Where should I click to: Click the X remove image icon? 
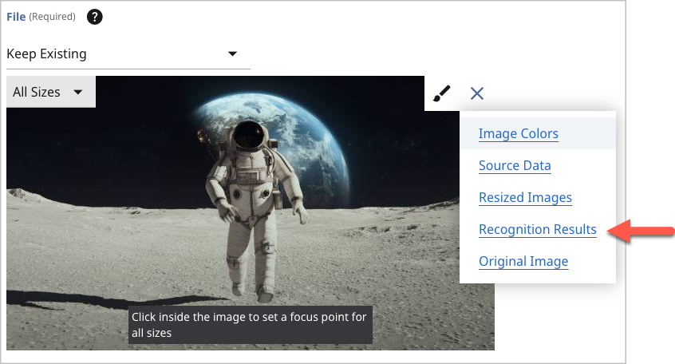pos(477,93)
